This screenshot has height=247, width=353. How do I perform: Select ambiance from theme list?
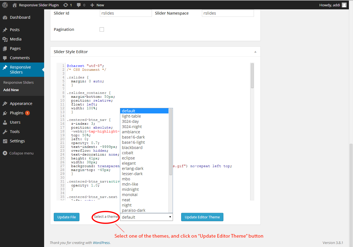pos(144,132)
